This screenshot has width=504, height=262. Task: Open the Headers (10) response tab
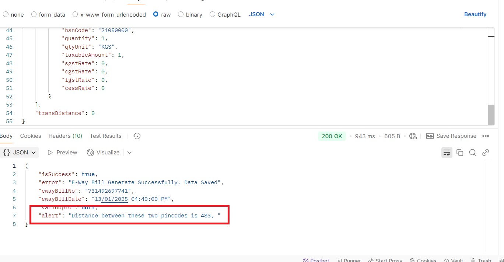65,136
